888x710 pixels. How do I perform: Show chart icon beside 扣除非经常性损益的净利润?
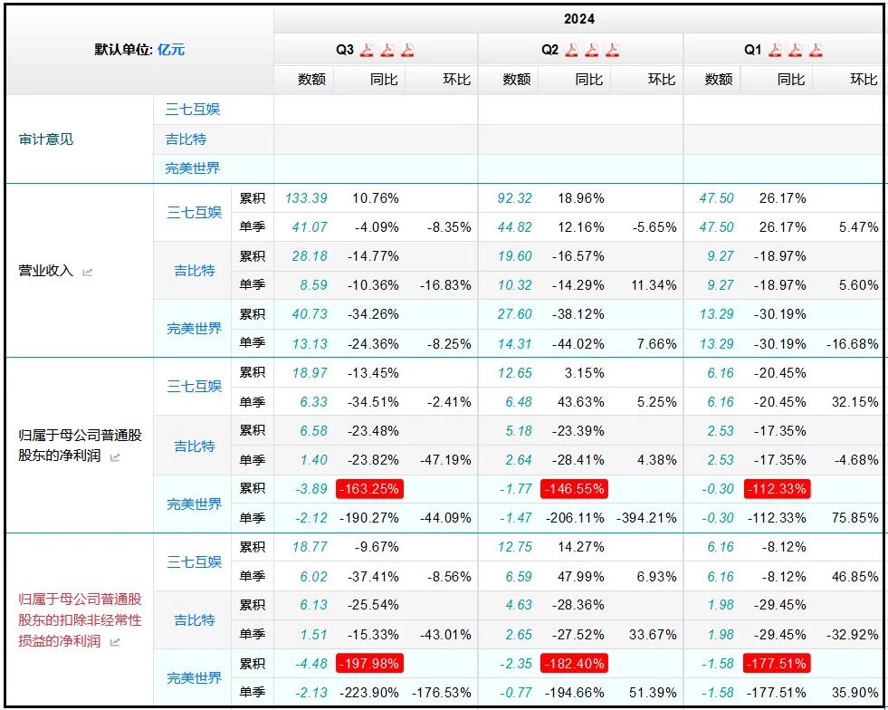click(x=115, y=642)
